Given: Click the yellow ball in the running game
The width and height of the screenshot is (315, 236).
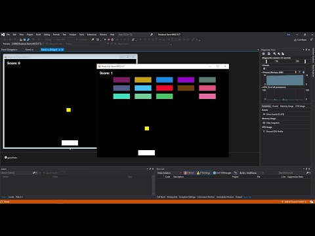Looking at the screenshot, I should (147, 128).
